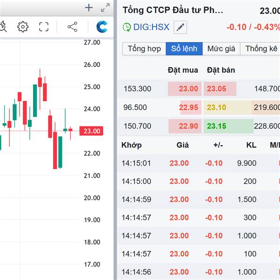Switch to the Tổng hợp tab
This screenshot has width=280, height=280.
(144, 49)
